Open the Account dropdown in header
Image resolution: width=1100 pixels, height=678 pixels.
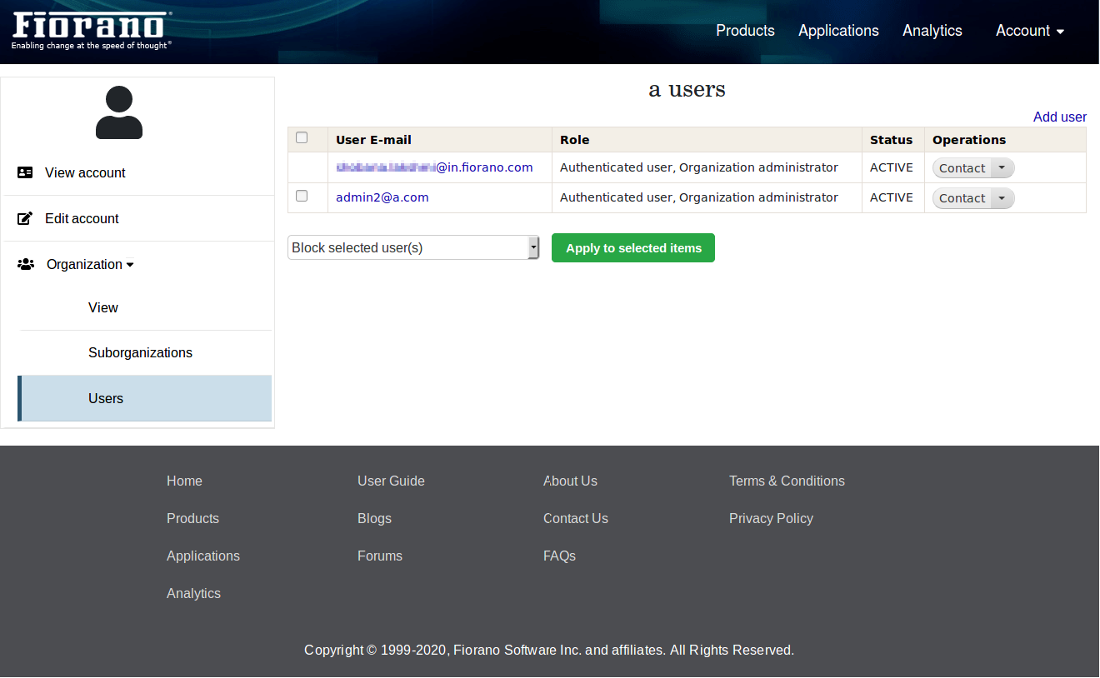[1030, 31]
